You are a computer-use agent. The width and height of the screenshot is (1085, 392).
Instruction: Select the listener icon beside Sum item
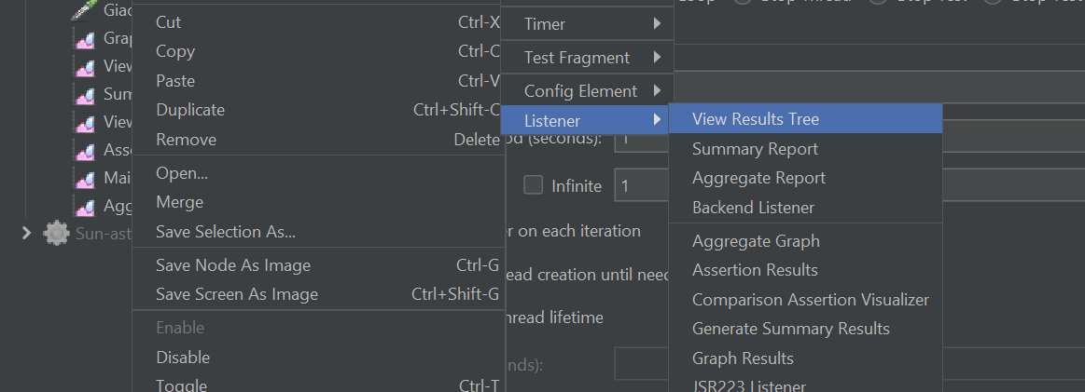click(85, 95)
